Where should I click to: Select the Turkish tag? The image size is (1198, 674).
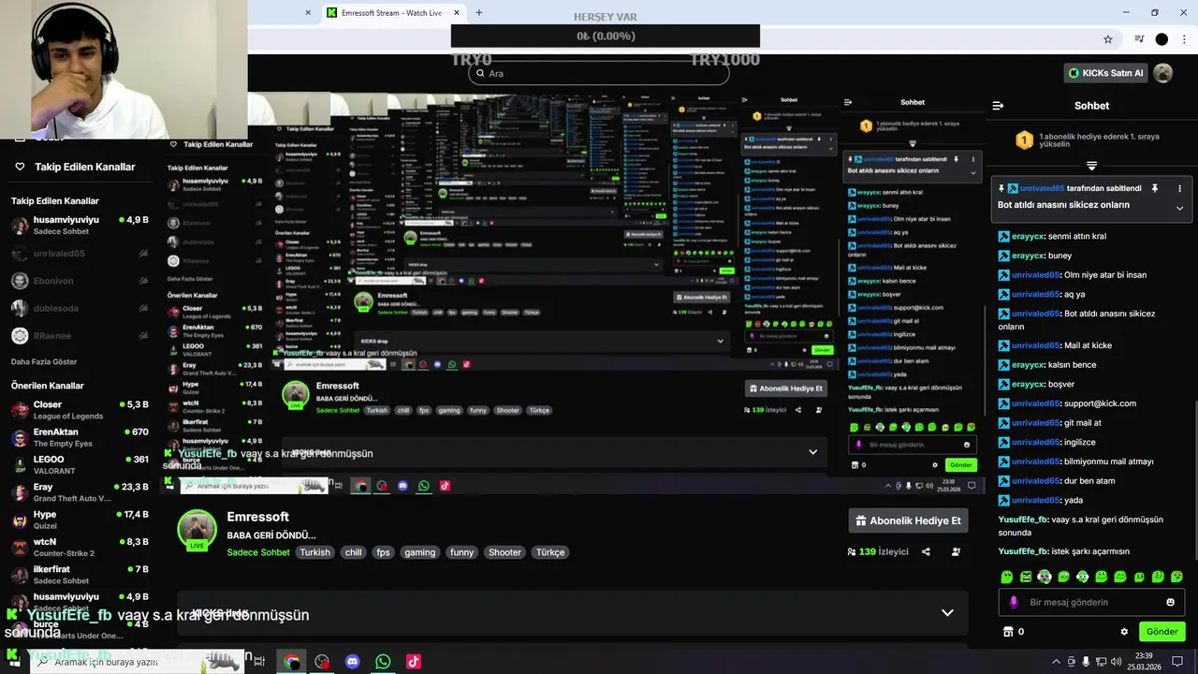pos(314,552)
